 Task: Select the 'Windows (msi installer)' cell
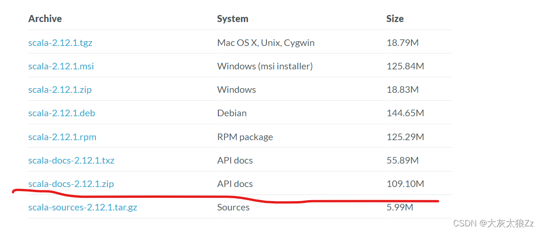pyautogui.click(x=265, y=67)
